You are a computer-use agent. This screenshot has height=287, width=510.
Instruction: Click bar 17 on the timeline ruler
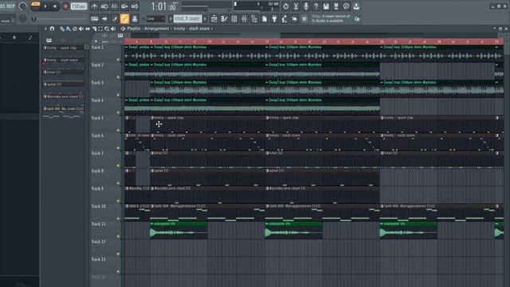[x=266, y=41]
